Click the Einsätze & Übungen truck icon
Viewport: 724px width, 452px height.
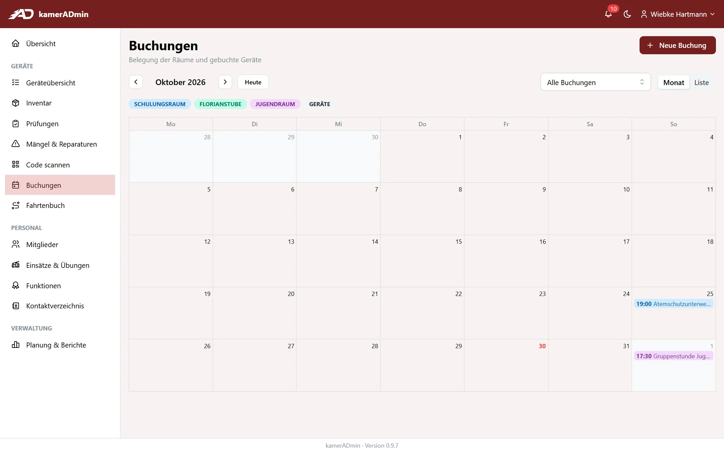click(15, 265)
